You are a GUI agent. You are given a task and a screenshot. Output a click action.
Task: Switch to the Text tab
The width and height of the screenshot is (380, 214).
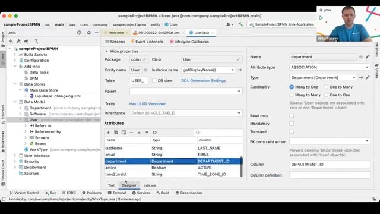[x=111, y=185]
